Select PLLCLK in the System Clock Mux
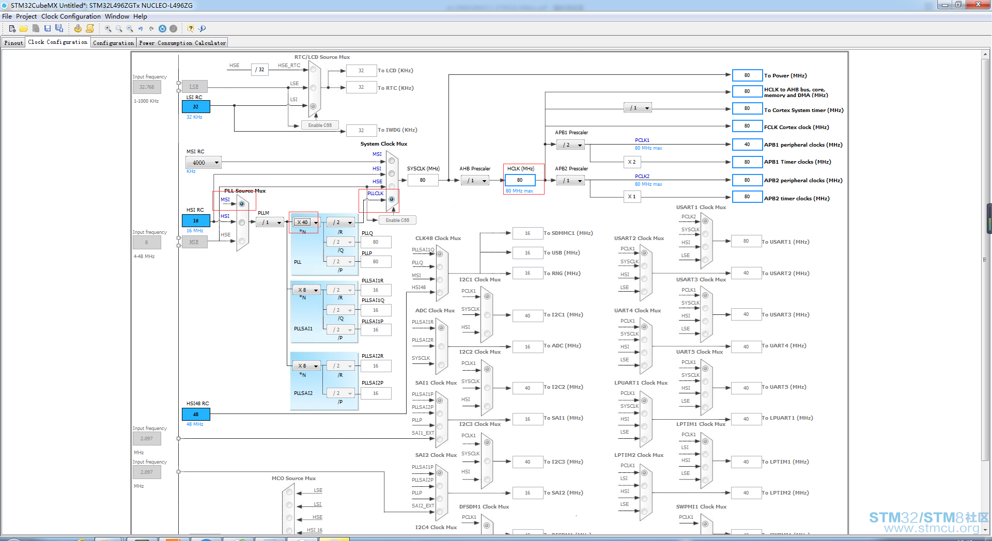Viewport: 992px width, 541px height. pyautogui.click(x=392, y=199)
